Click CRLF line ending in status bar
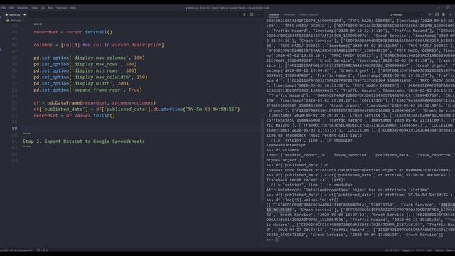455x256 pixels. coord(429,250)
